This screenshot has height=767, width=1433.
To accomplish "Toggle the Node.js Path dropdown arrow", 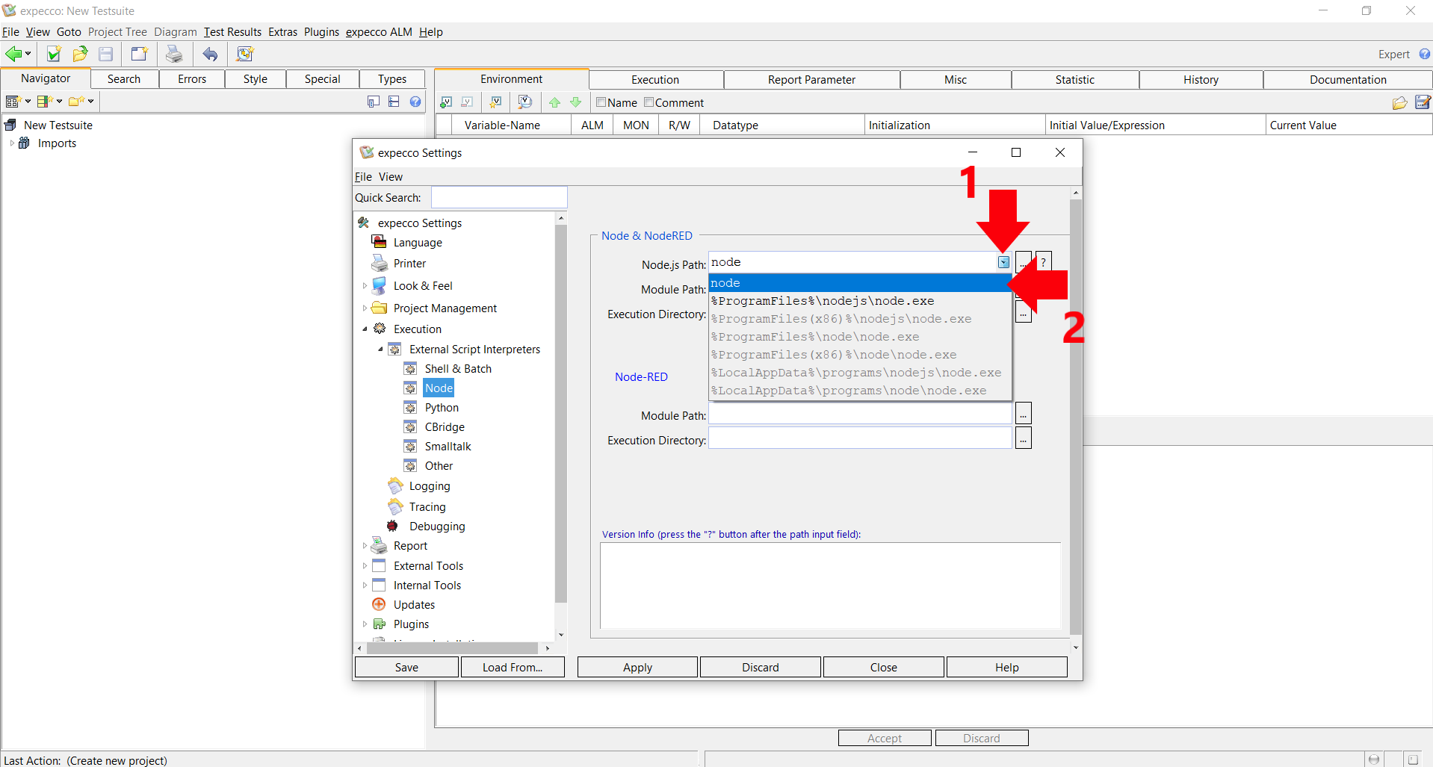I will coord(1003,262).
